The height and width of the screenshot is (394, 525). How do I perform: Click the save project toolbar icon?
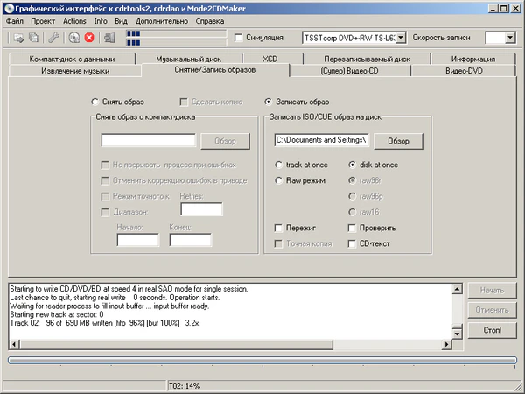[x=33, y=38]
